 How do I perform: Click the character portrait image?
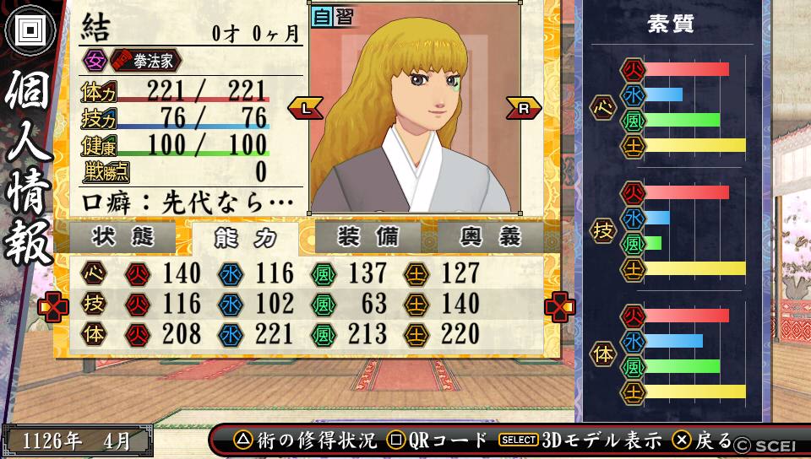(414, 107)
